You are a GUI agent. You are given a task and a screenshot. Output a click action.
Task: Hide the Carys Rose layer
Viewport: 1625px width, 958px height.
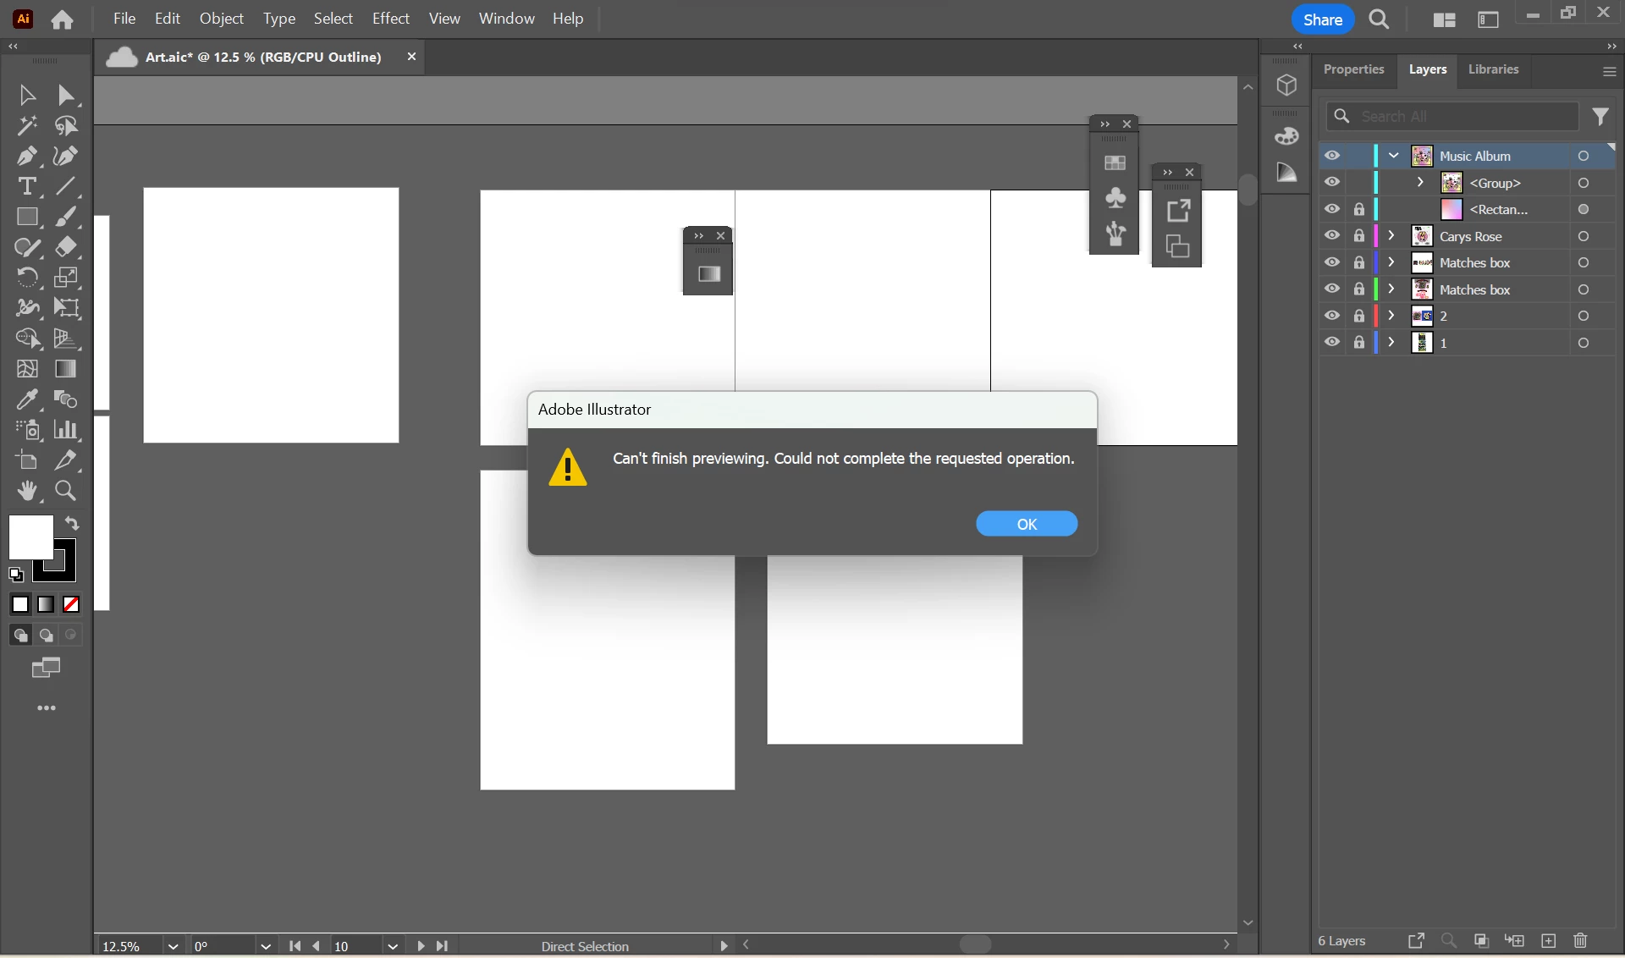coord(1332,236)
